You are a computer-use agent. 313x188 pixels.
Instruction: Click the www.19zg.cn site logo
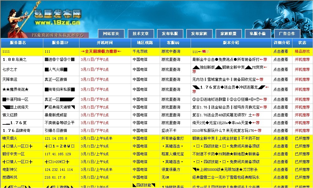57,22
